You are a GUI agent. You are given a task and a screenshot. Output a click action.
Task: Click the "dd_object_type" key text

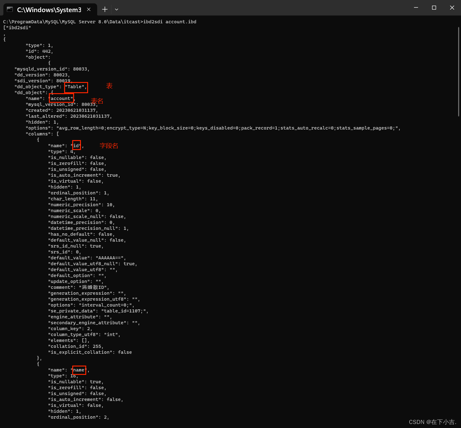[x=37, y=87]
